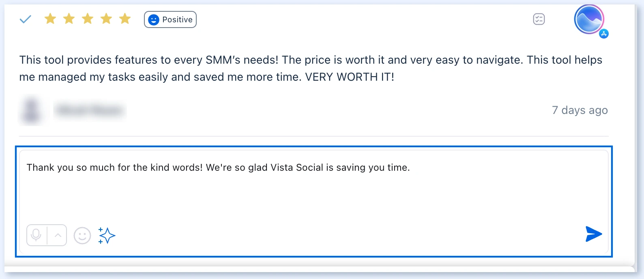
Task: Click the first gold star rating
Action: pos(50,19)
